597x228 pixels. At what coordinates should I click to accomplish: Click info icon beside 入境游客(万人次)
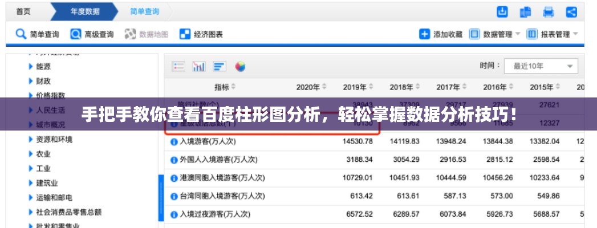coord(174,141)
